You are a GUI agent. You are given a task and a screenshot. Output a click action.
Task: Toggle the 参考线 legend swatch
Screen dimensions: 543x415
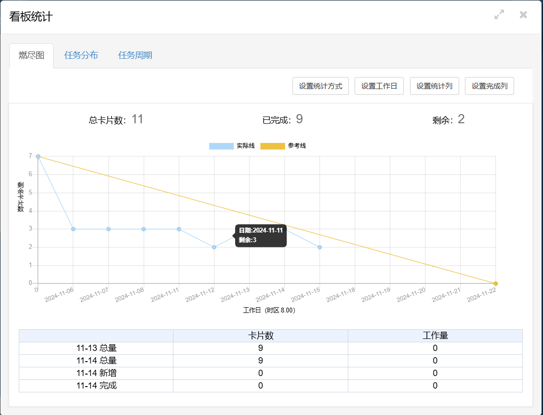273,146
